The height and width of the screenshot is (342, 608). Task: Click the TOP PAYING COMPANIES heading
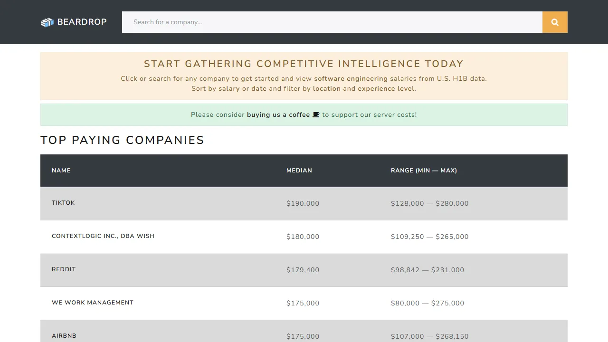click(122, 140)
